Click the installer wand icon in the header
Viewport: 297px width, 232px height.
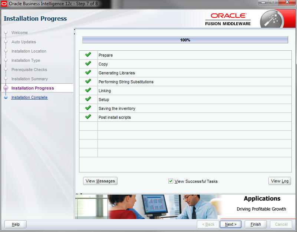[272, 19]
